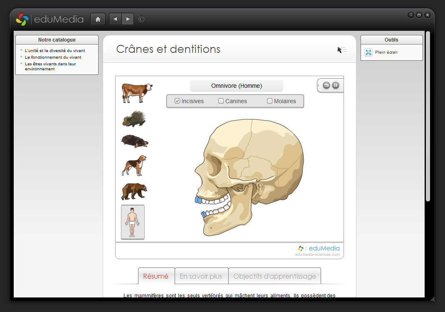This screenshot has width=445, height=312.
Task: Click the home button in the top bar
Action: point(98,19)
